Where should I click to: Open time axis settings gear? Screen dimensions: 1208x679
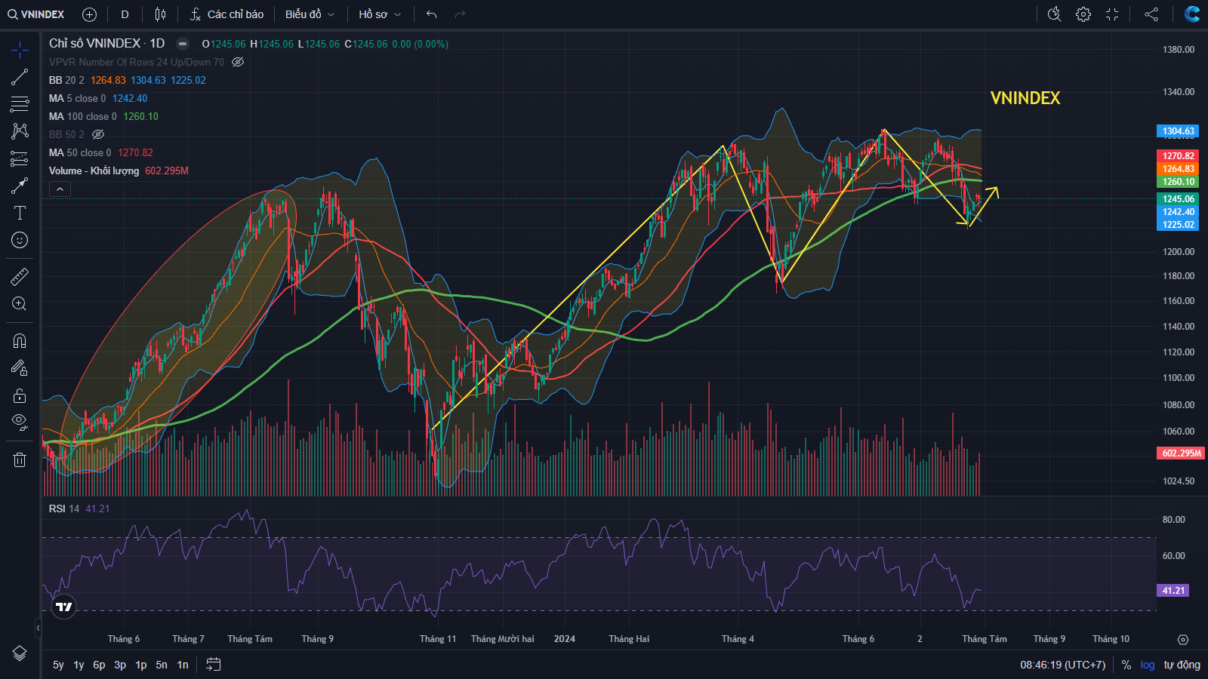coord(1183,639)
